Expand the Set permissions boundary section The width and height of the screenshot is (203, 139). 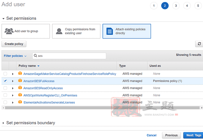[3, 123]
